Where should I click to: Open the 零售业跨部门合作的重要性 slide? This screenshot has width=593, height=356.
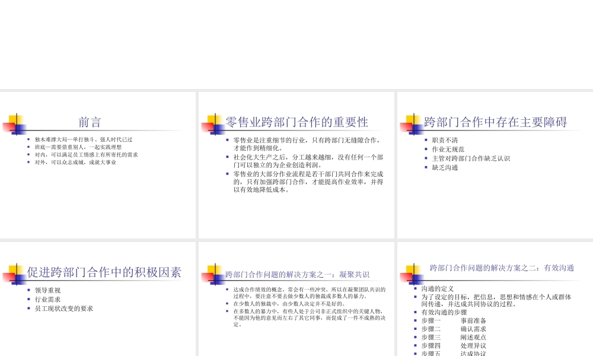[296, 165]
